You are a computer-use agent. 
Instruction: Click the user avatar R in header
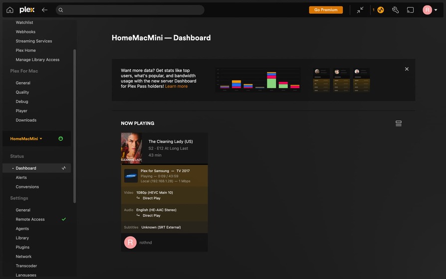coord(427,10)
